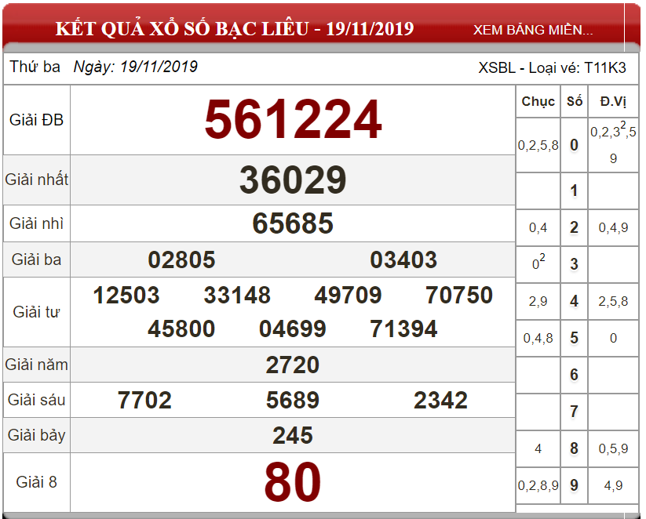The width and height of the screenshot is (646, 519).
Task: Click Số digit 2 in the stats table
Action: tap(575, 227)
